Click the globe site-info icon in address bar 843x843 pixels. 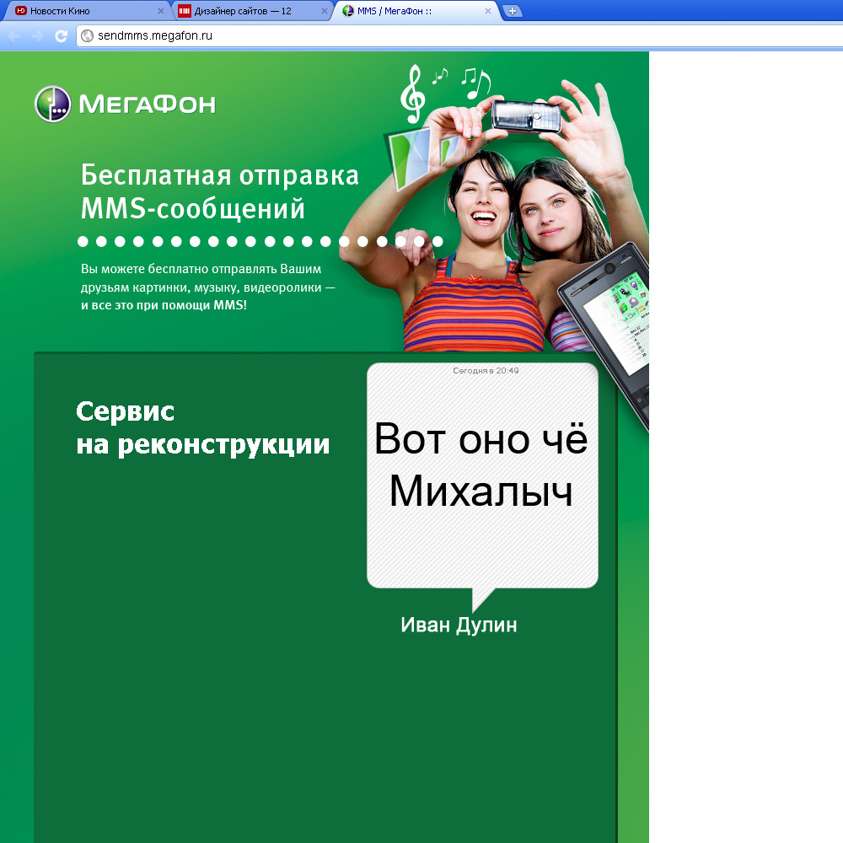tap(87, 35)
